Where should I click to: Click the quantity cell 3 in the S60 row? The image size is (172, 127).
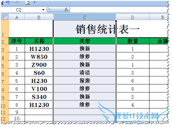tap(133, 73)
